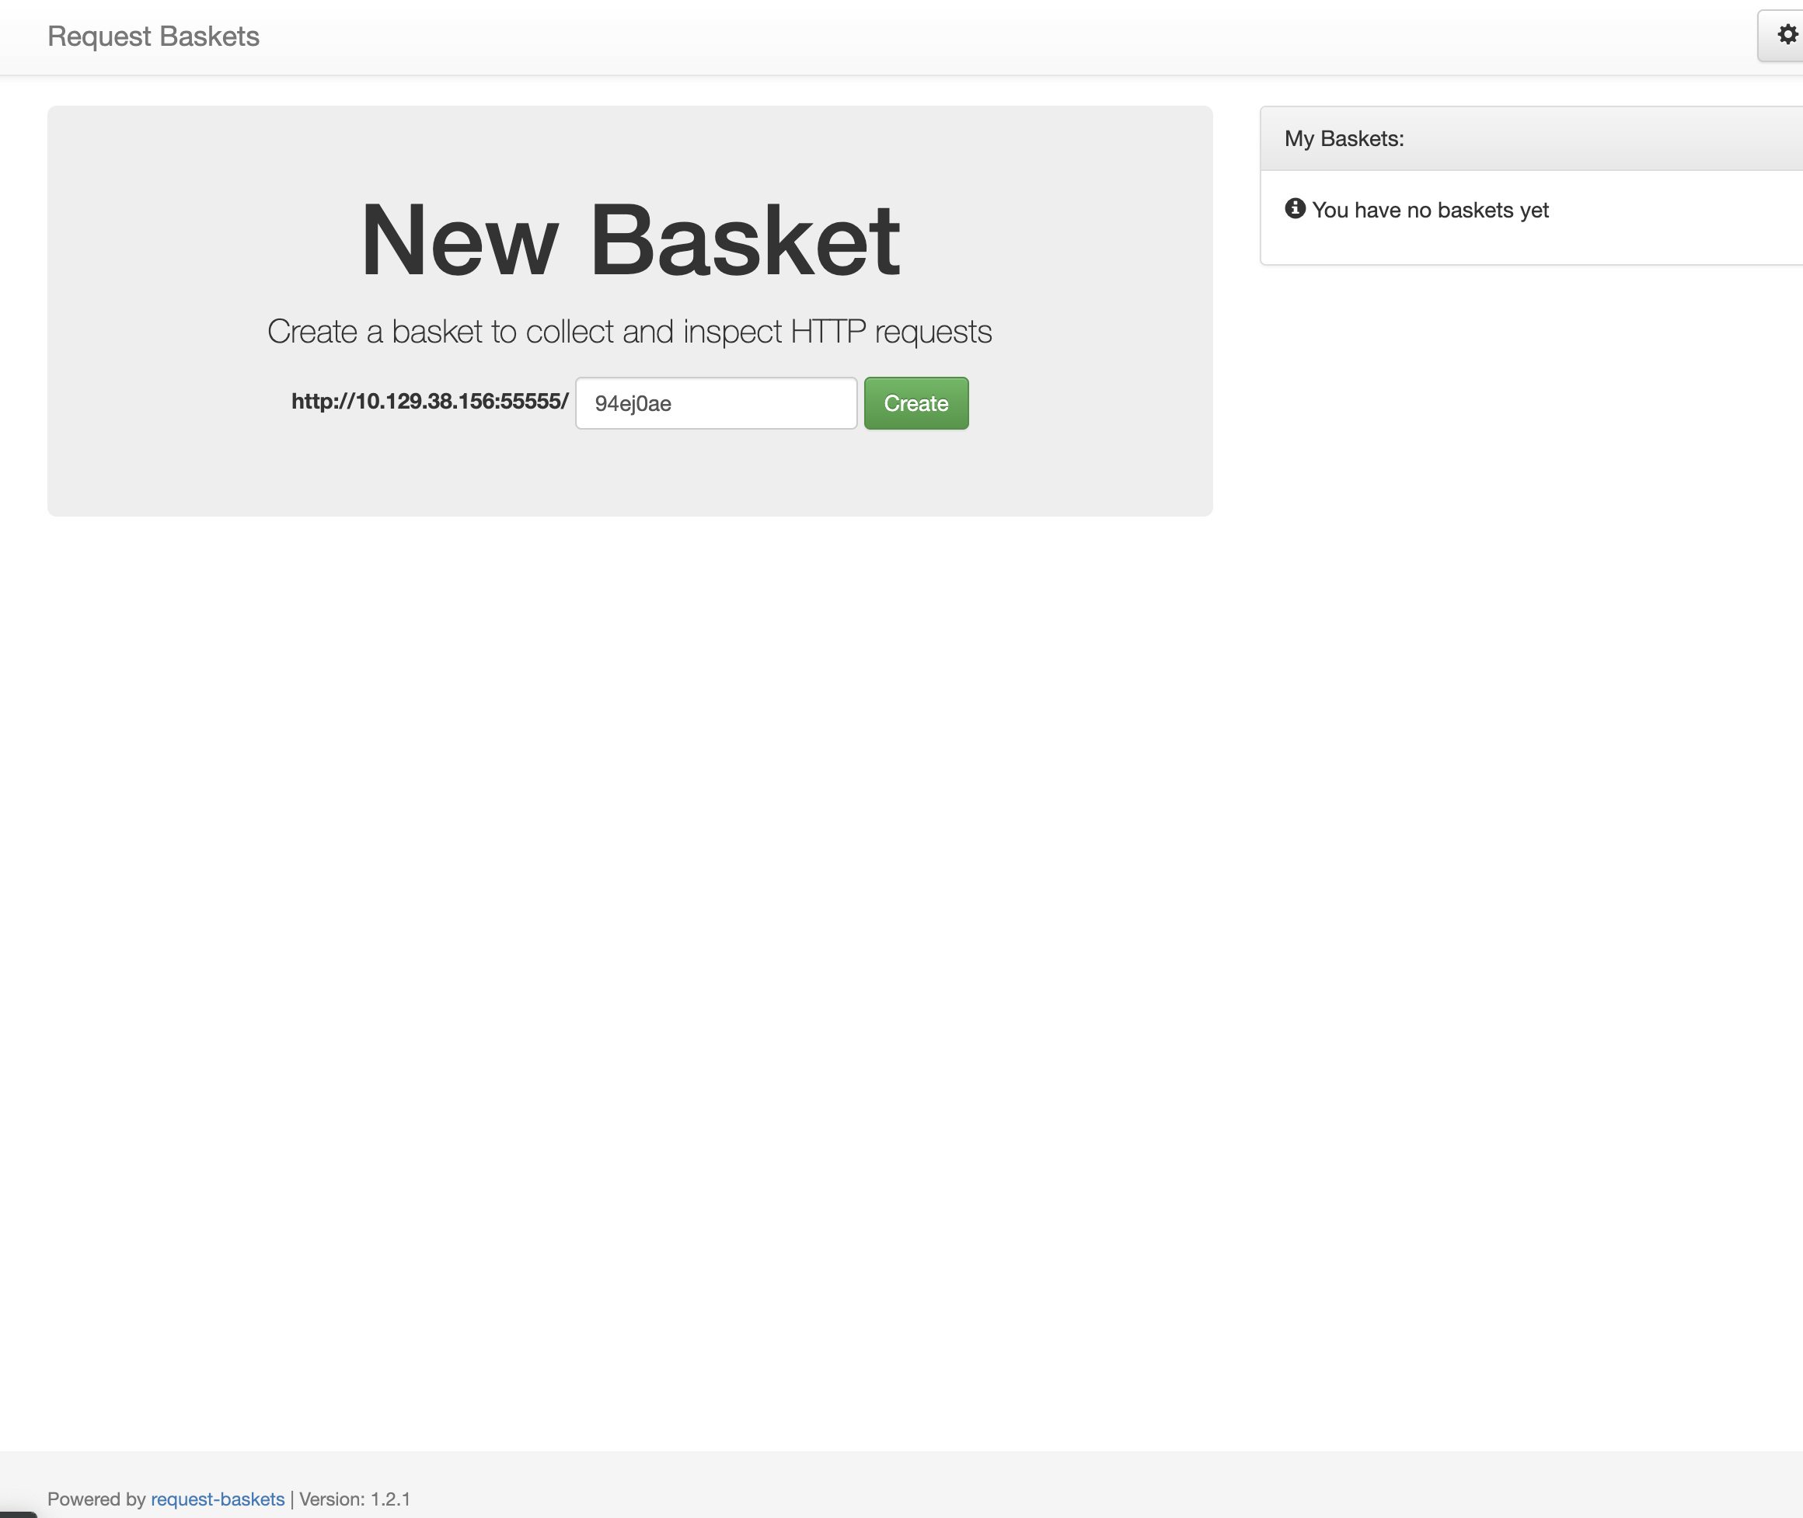Screen dimensions: 1803x1518
Task: Click the New Basket heading
Action: [629, 239]
